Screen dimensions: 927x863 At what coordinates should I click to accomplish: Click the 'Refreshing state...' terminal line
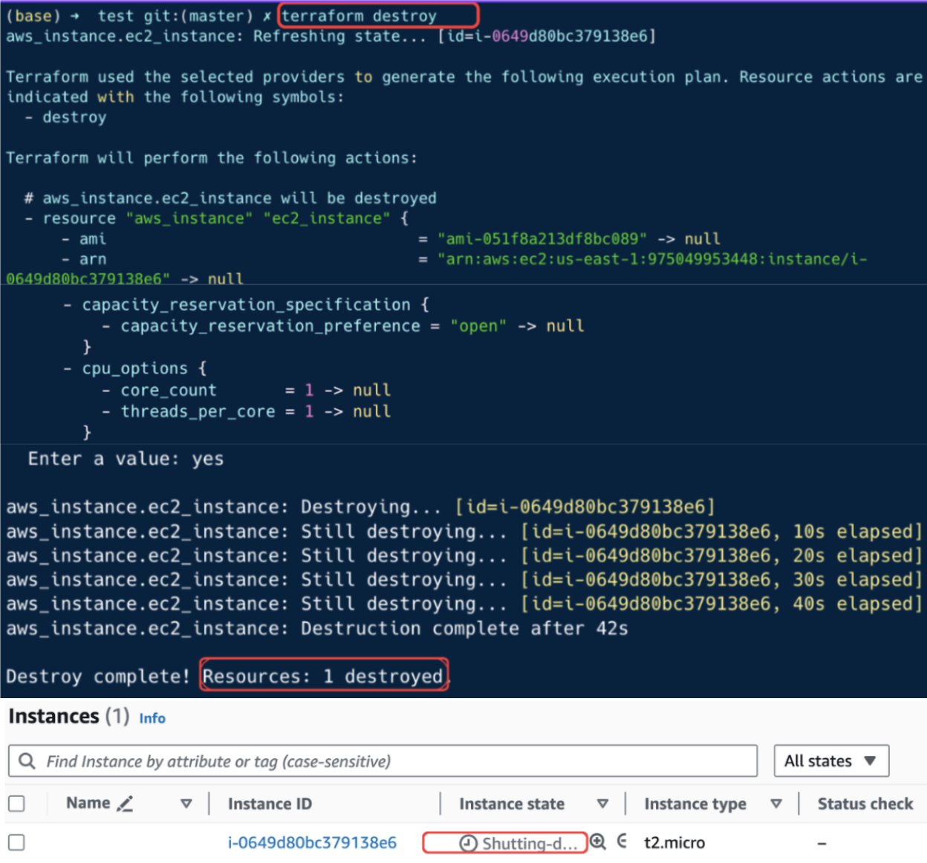[x=331, y=36]
